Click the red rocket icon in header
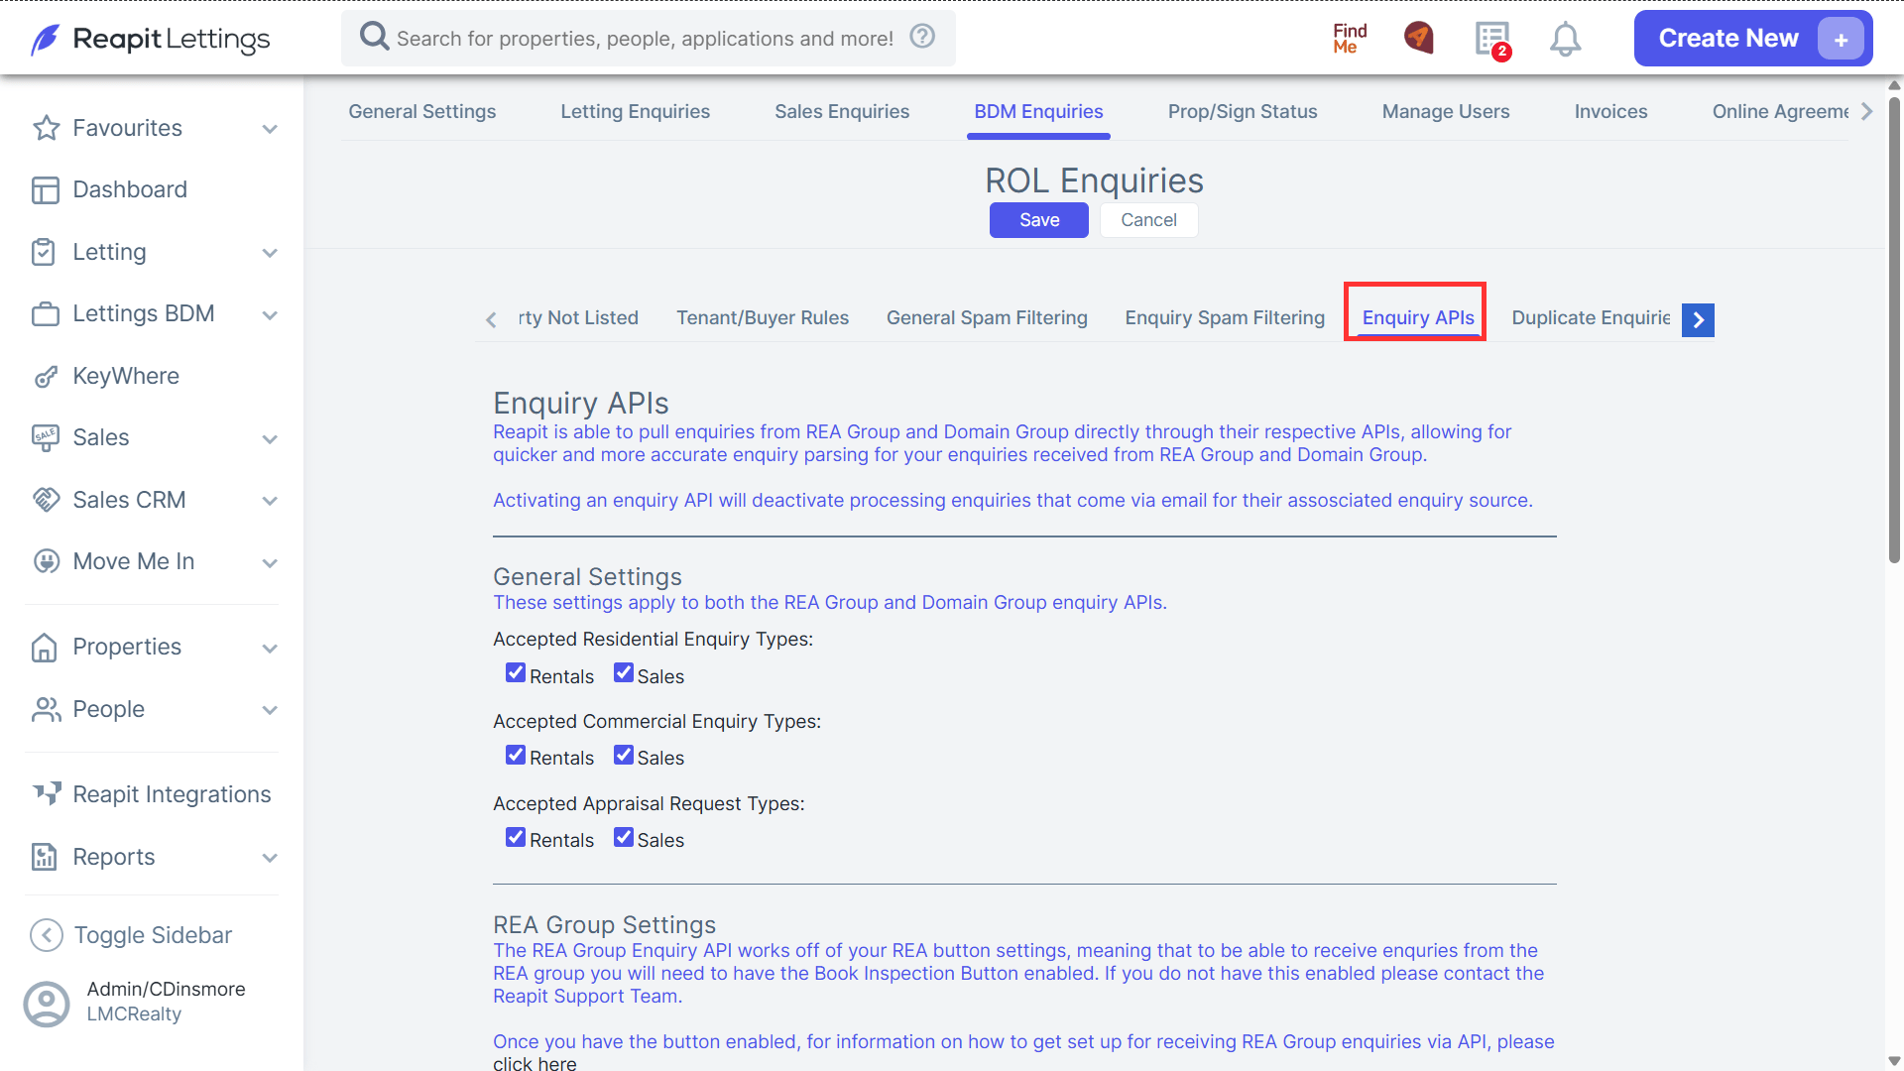Screen dimensions: 1904x1071 point(1419,38)
